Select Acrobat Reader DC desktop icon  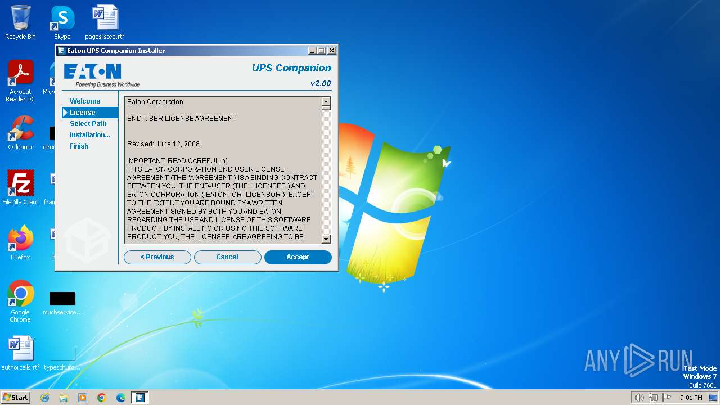coord(20,82)
